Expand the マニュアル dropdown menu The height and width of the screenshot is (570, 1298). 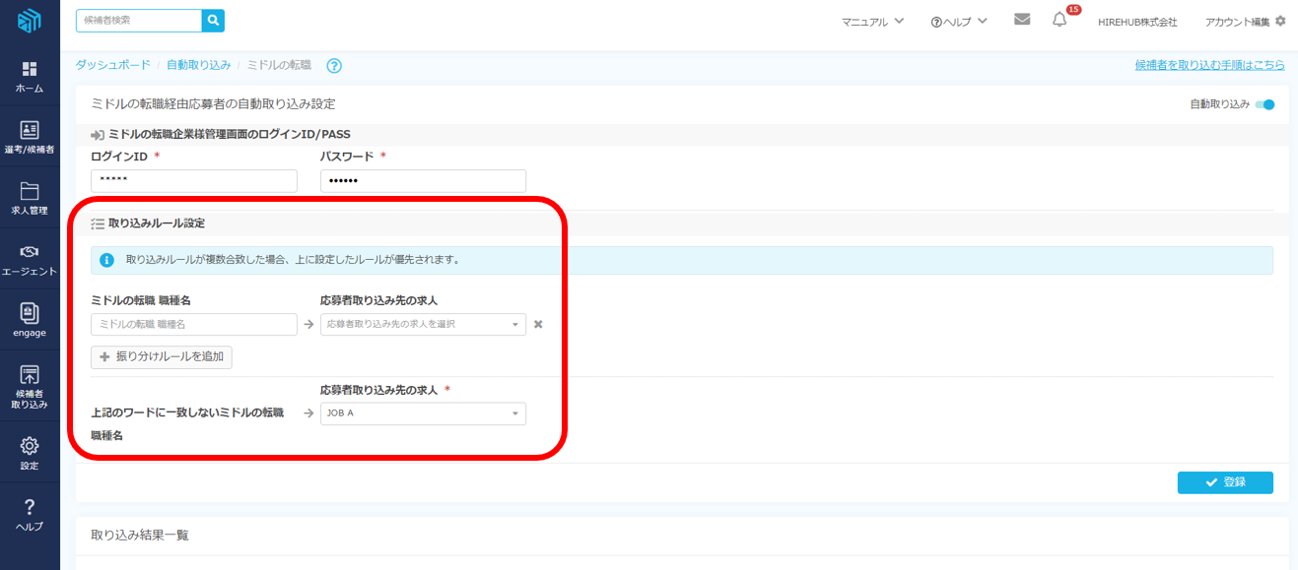[872, 22]
